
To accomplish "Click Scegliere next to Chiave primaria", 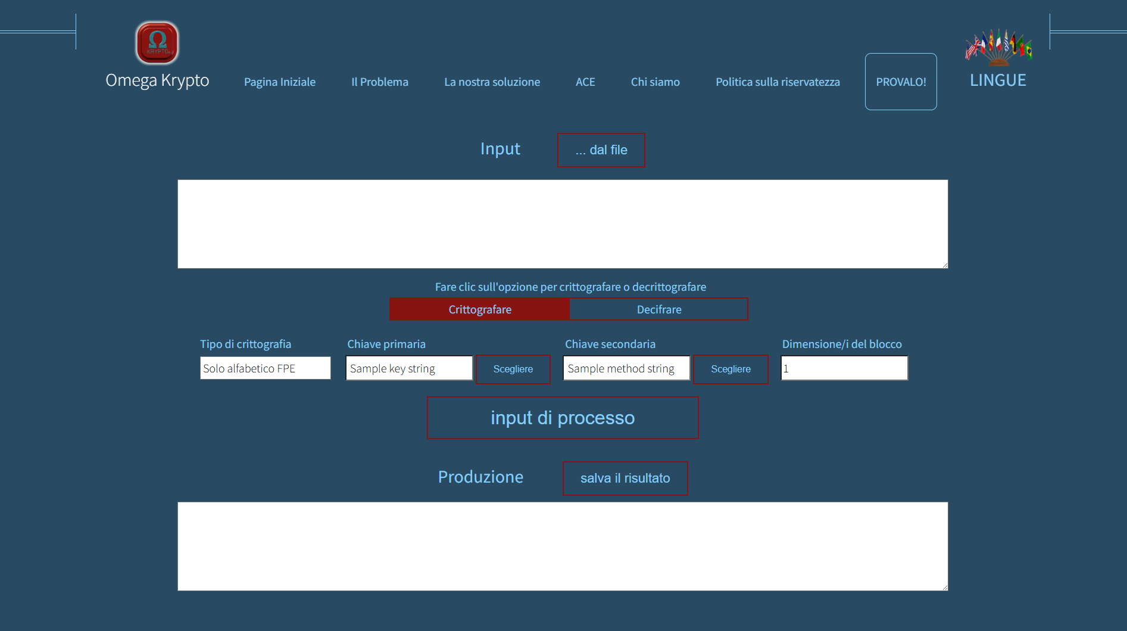I will (x=513, y=369).
